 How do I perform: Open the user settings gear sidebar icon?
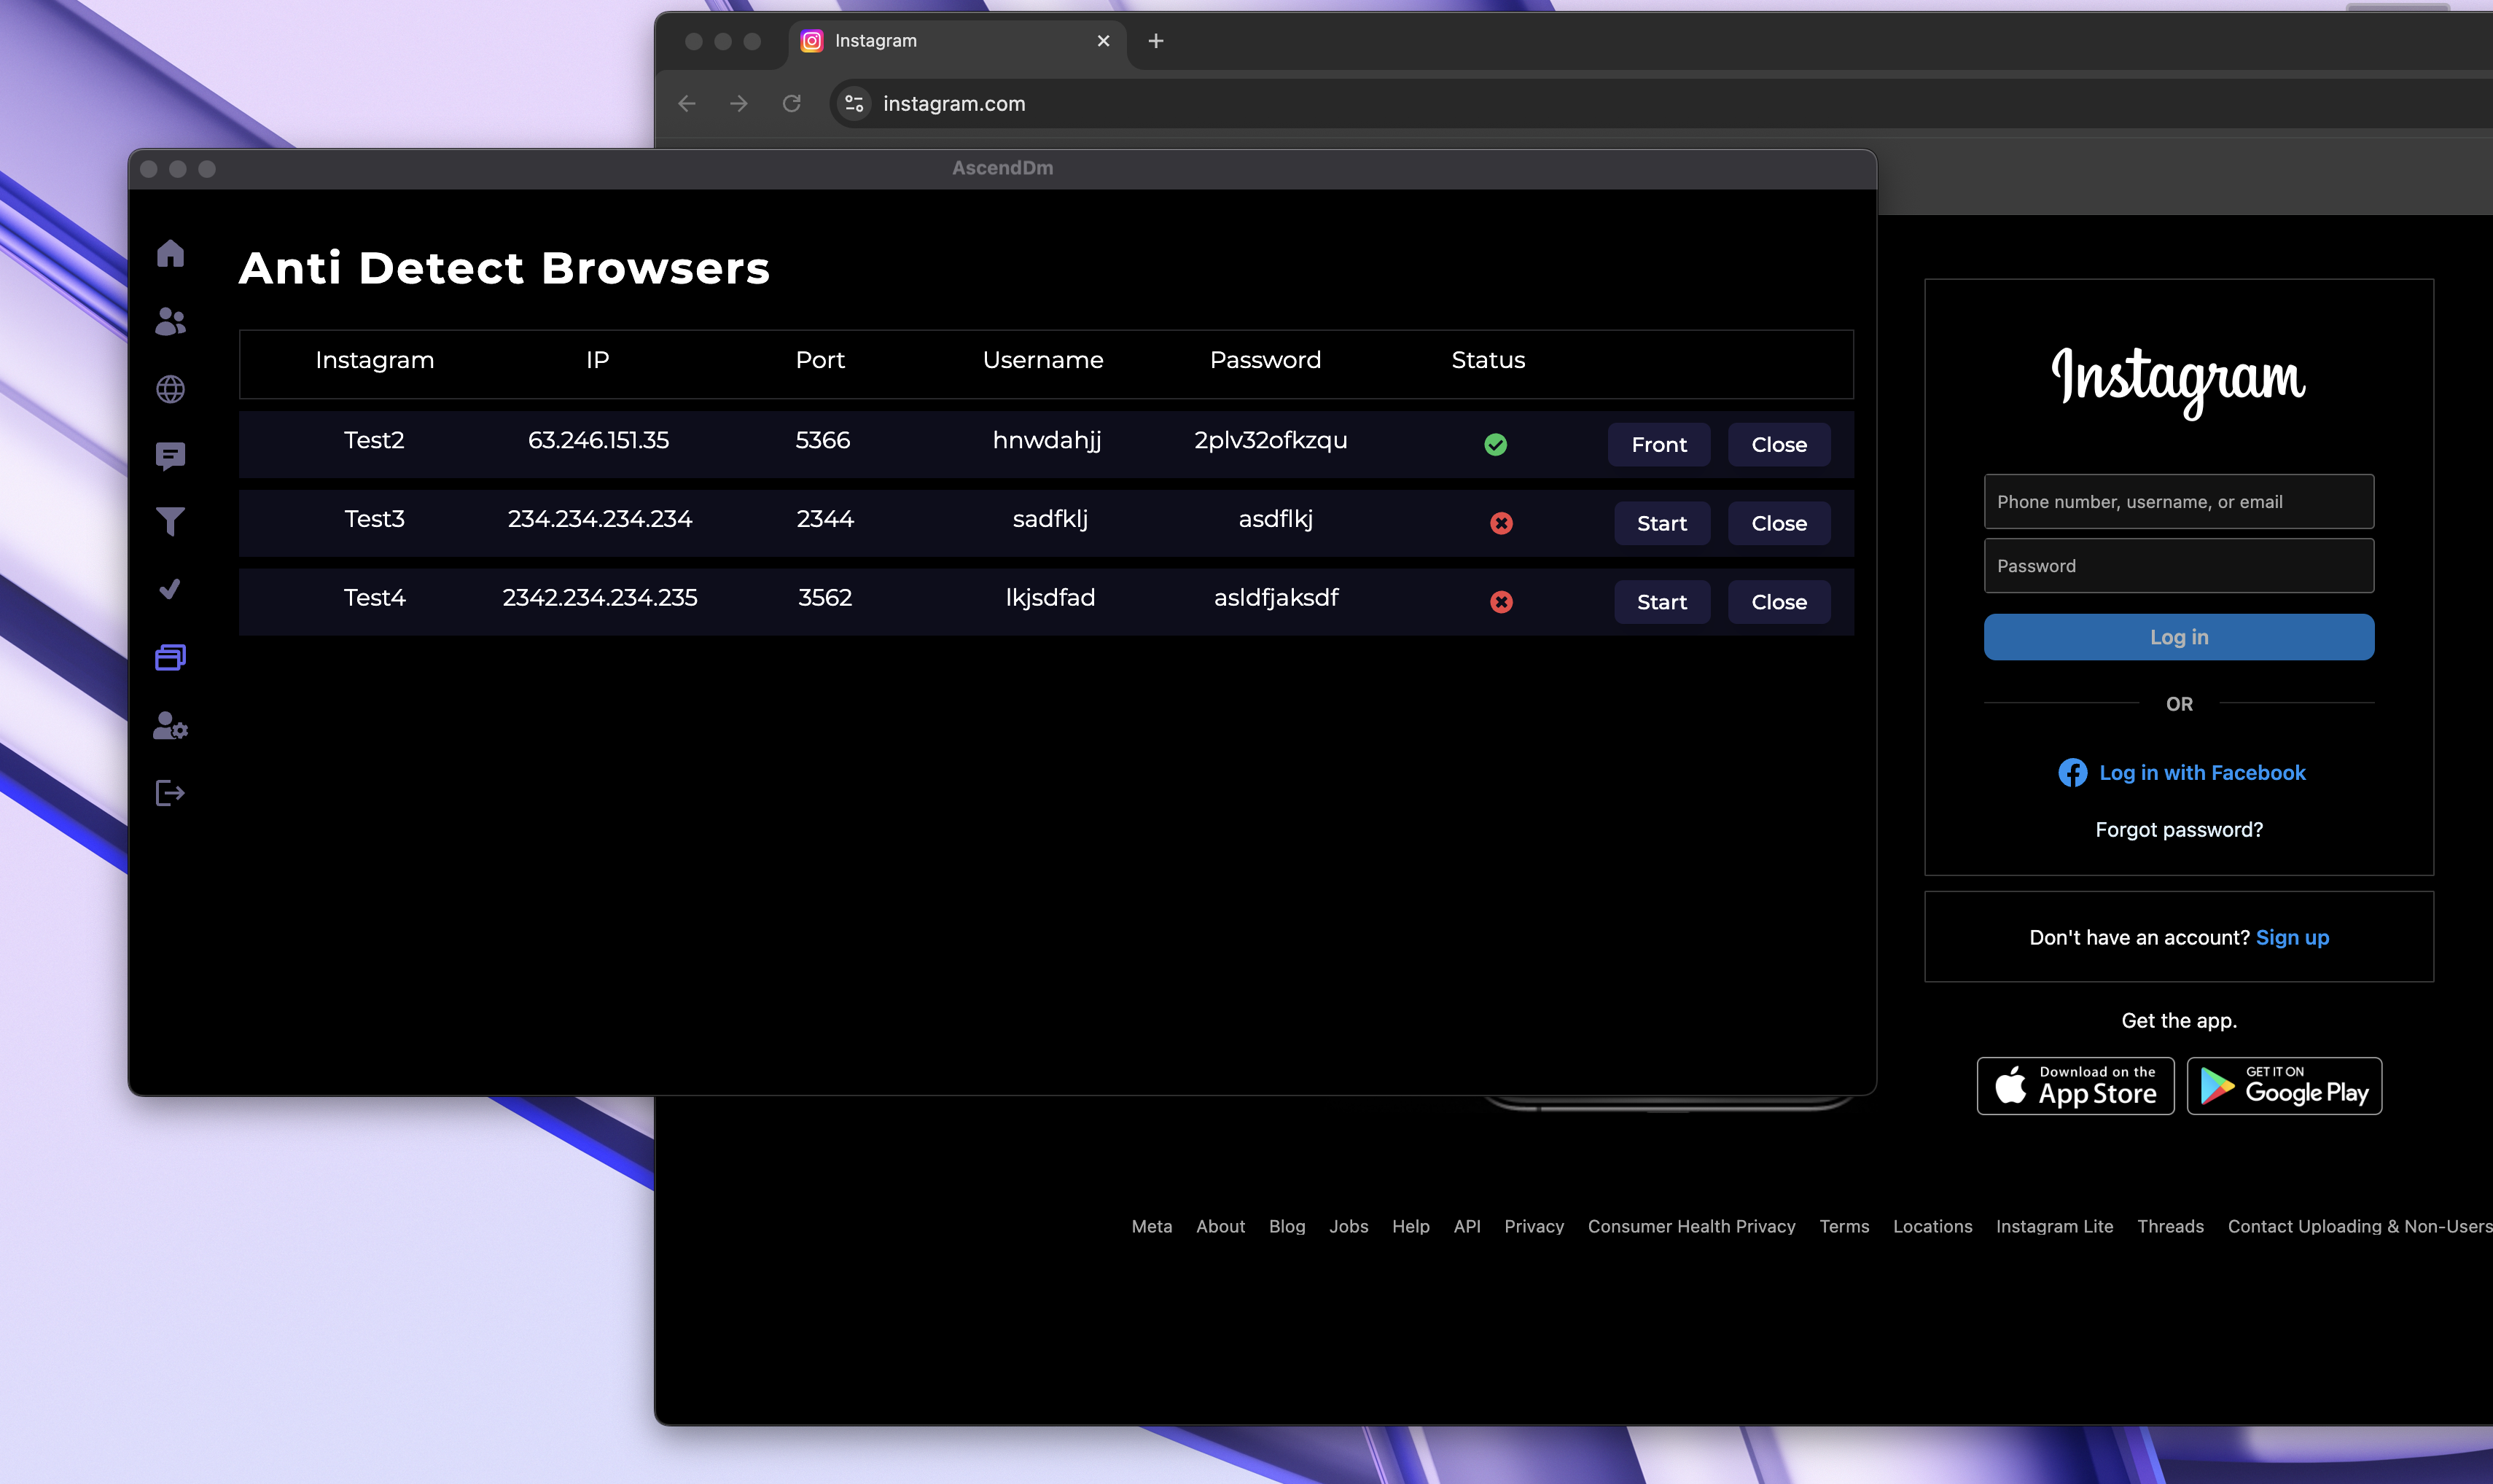170,726
